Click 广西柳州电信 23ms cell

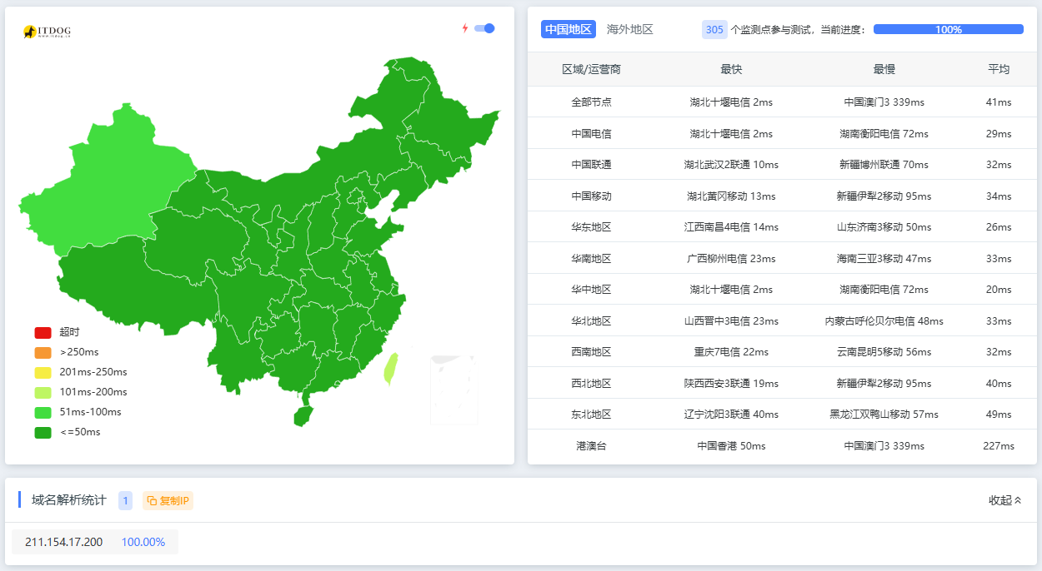[731, 258]
